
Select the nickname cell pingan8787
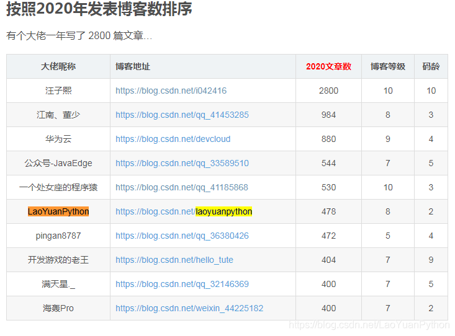[58, 236]
